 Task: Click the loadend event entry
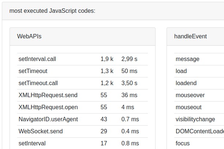[186, 83]
